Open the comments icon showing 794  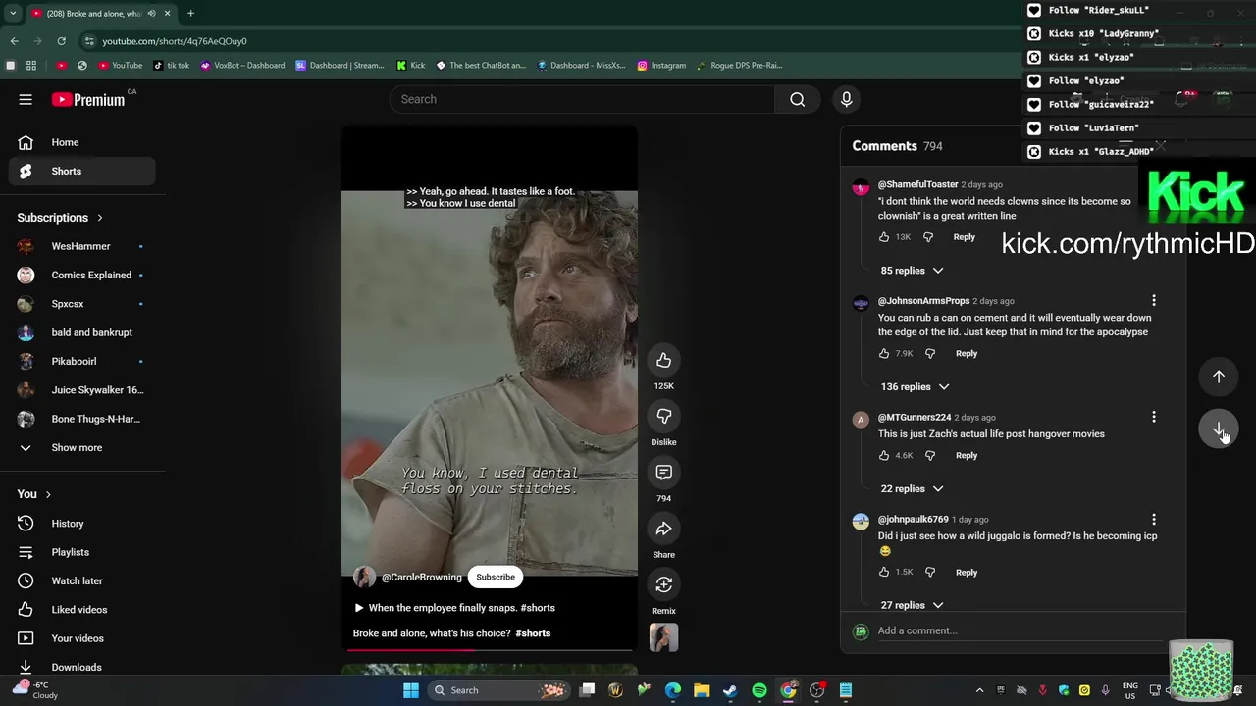click(x=663, y=473)
